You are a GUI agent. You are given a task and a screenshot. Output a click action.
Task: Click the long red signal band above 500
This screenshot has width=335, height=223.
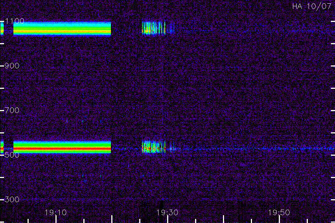(62, 147)
